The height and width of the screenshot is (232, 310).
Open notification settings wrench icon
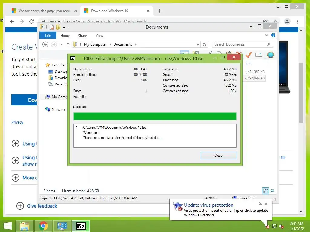click(x=260, y=204)
